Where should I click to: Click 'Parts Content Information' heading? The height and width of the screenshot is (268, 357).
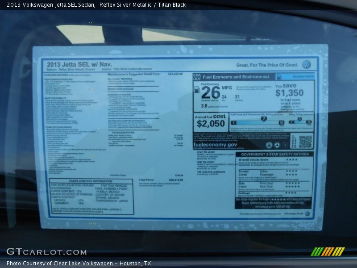click(x=91, y=181)
